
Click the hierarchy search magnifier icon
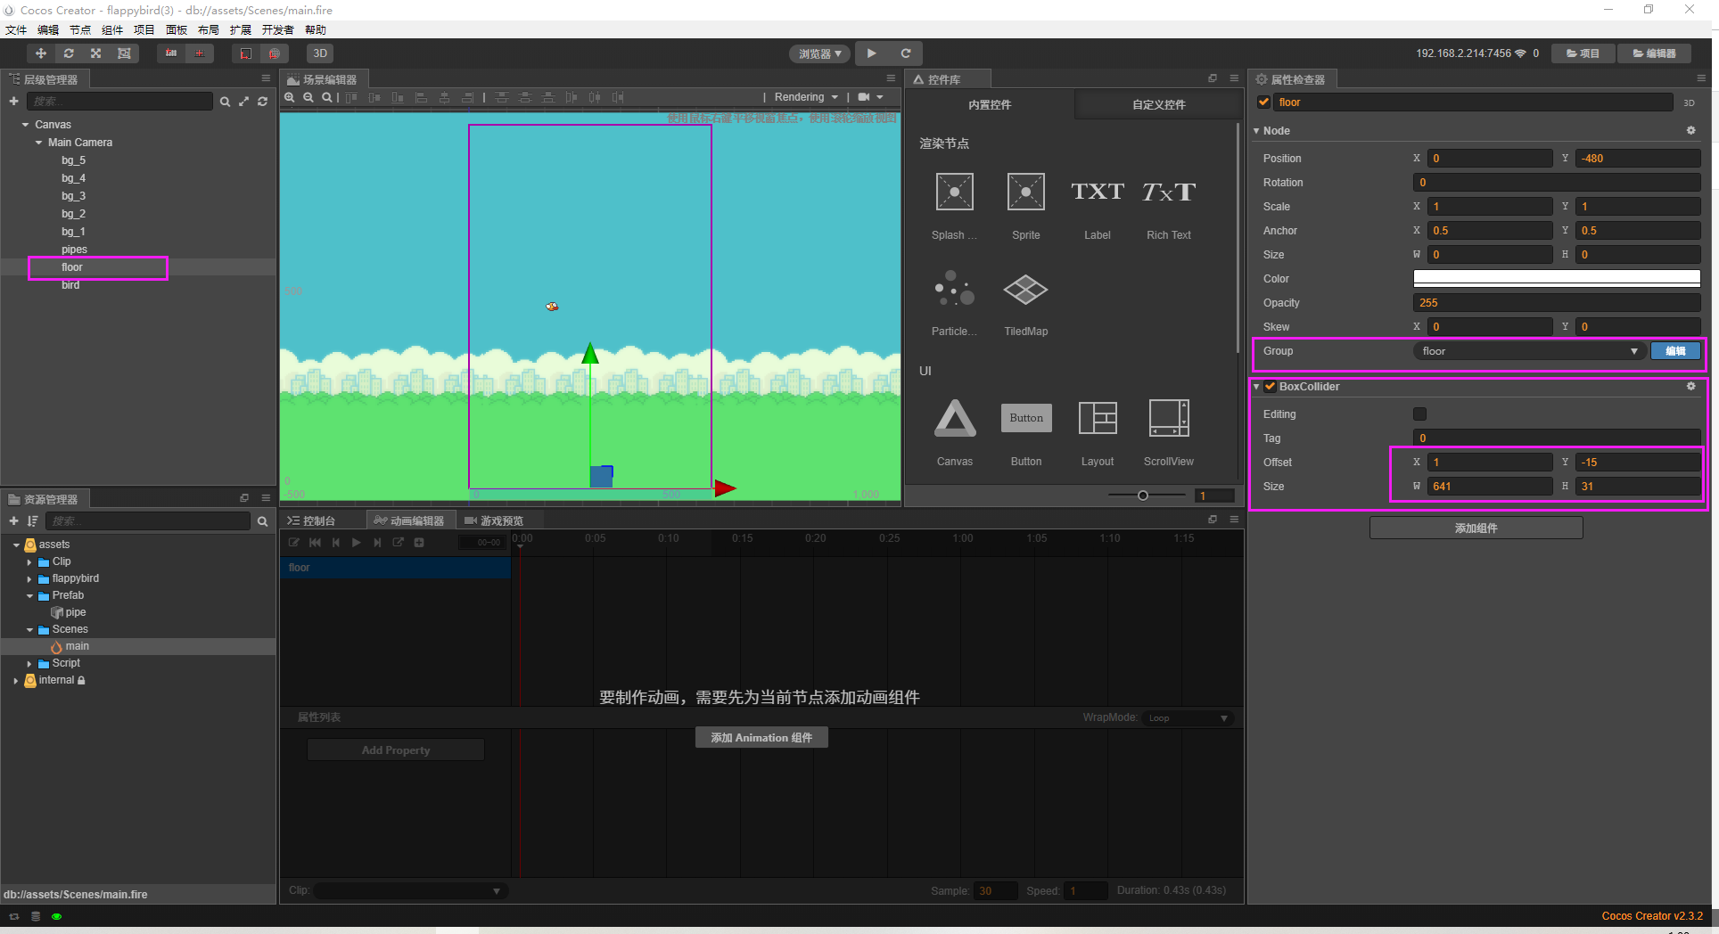225,102
